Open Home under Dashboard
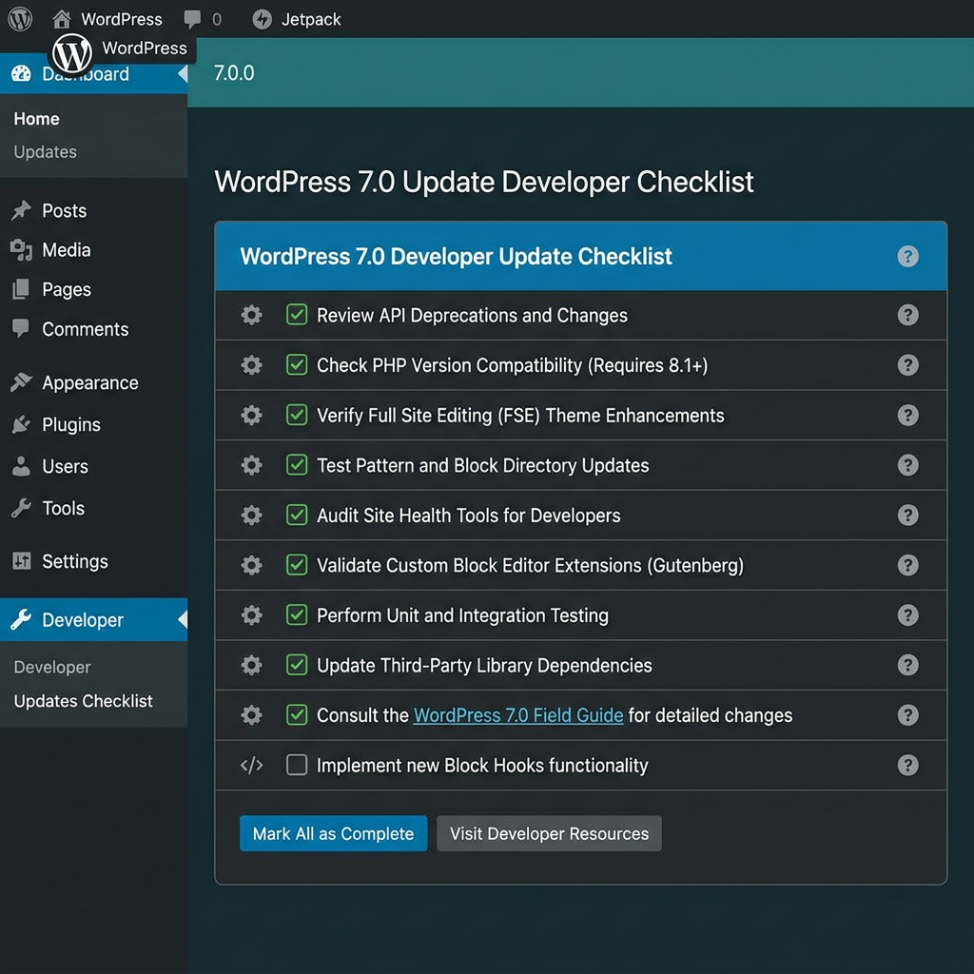Viewport: 974px width, 974px height. coord(37,119)
